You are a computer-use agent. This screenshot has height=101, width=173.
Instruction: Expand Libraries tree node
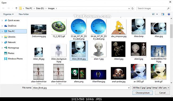coord(2,37)
